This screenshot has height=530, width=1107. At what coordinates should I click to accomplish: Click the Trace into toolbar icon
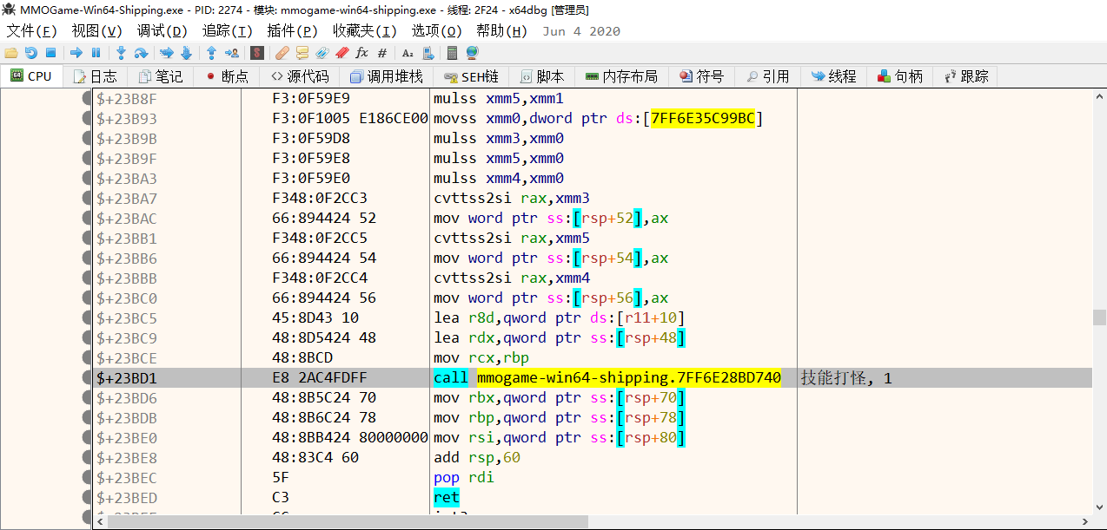click(x=166, y=53)
